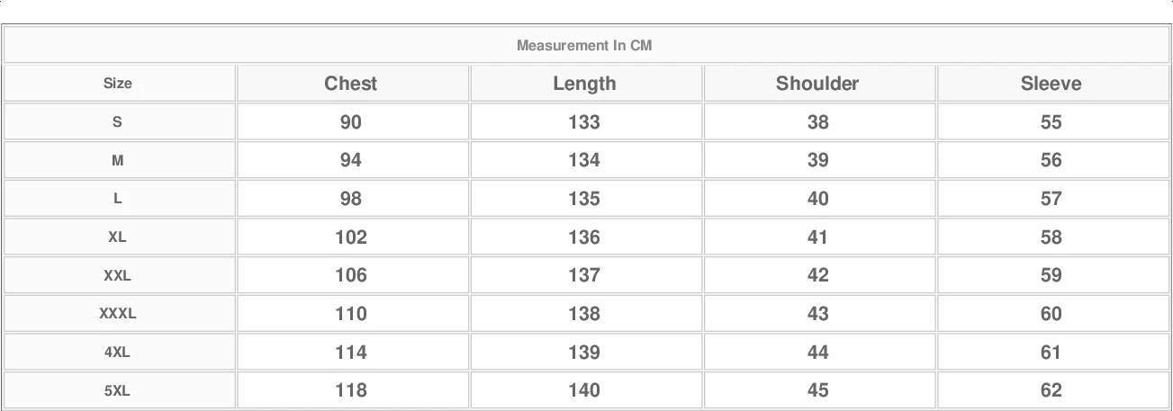Select the 5XL size row label
Screen dimensions: 1173x411
point(117,390)
